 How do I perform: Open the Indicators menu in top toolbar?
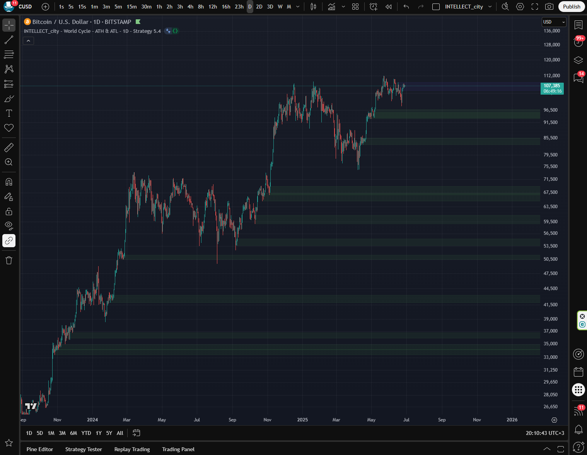pyautogui.click(x=331, y=7)
